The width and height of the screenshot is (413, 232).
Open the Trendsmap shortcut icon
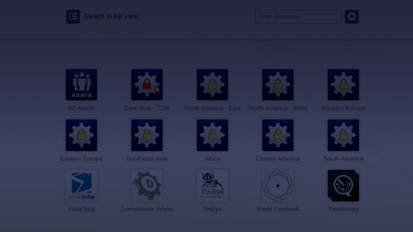point(343,186)
